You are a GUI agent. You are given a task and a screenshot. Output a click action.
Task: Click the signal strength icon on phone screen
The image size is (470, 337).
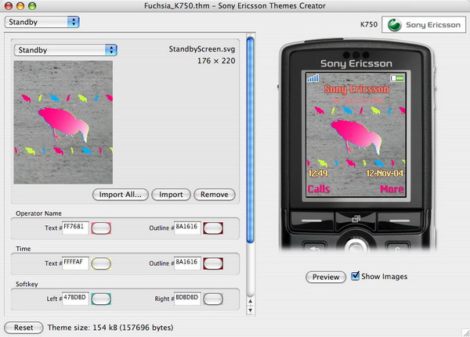(313, 78)
